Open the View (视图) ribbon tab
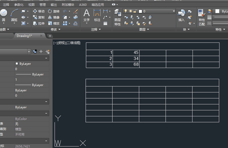Image resolution: width=228 pixels, height=148 pixels. pyautogui.click(x=31, y=5)
